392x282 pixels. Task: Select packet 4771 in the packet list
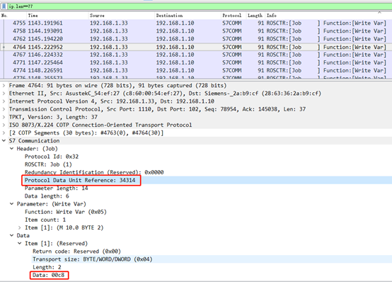(x=196, y=62)
